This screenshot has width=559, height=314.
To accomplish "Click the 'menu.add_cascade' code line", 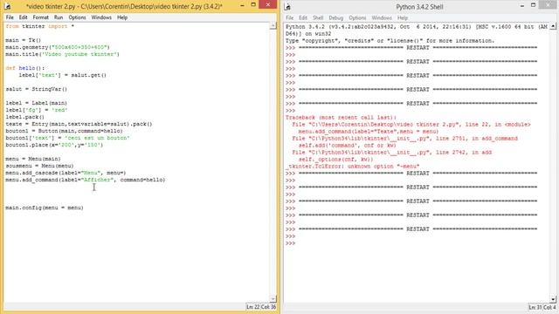I will 66,173.
